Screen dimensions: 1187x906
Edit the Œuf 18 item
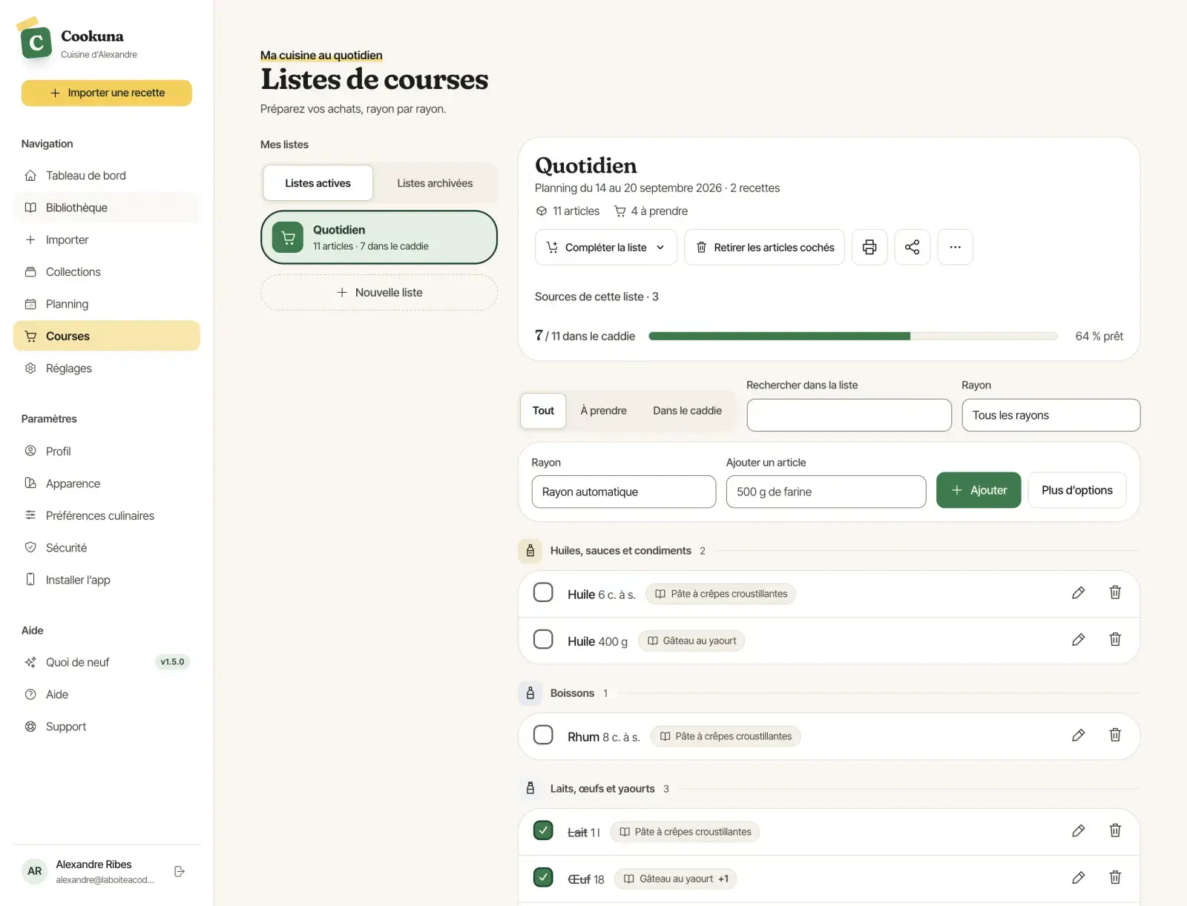[1079, 877]
